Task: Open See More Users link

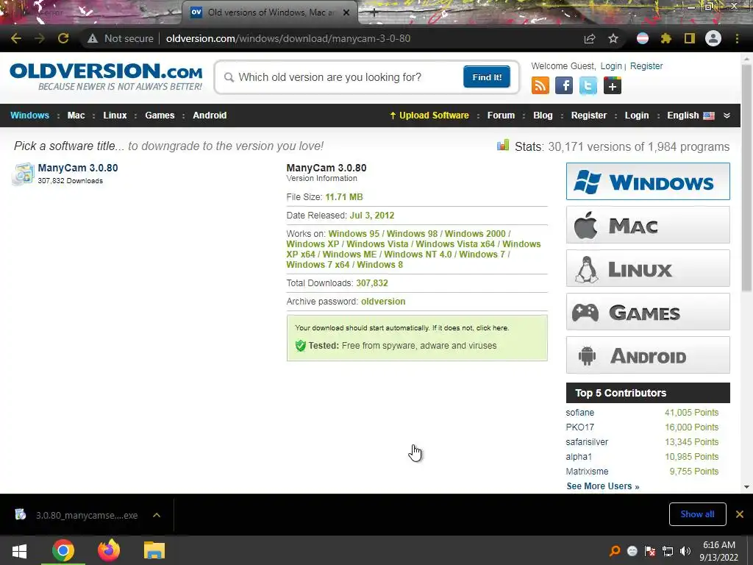Action: point(603,486)
